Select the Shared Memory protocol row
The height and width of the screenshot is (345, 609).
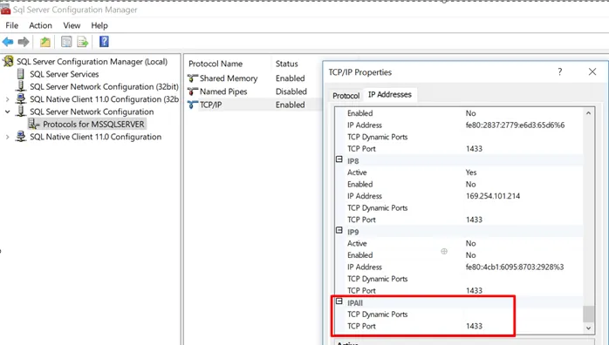coord(254,78)
